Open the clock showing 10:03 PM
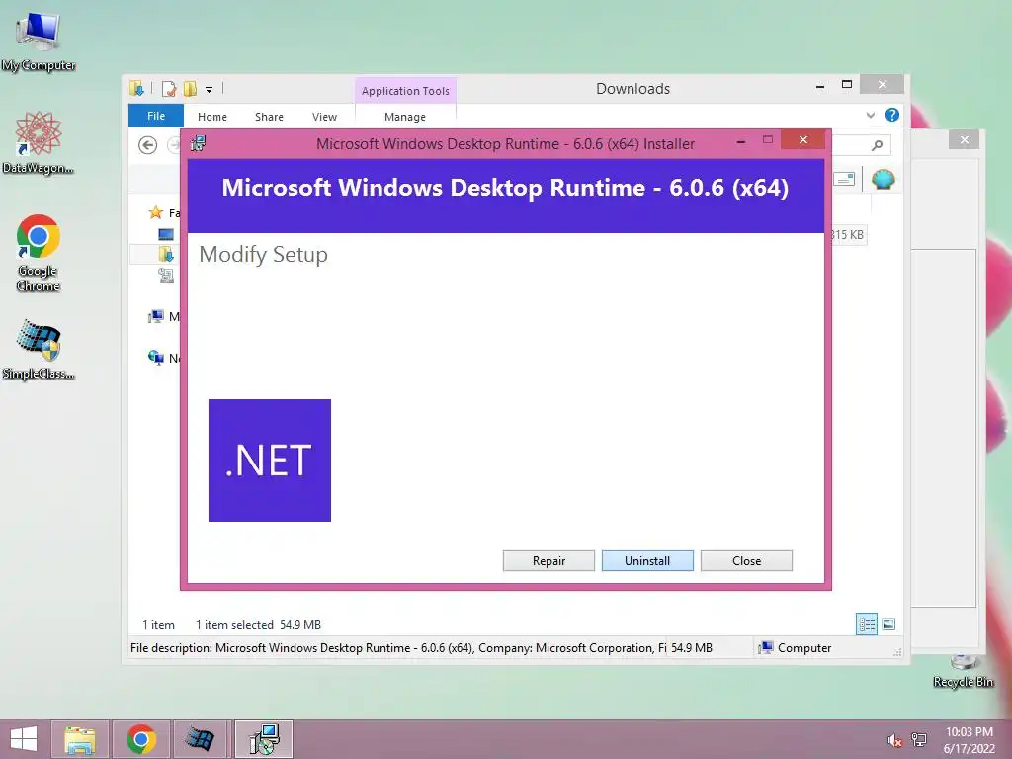The image size is (1012, 759). click(969, 740)
